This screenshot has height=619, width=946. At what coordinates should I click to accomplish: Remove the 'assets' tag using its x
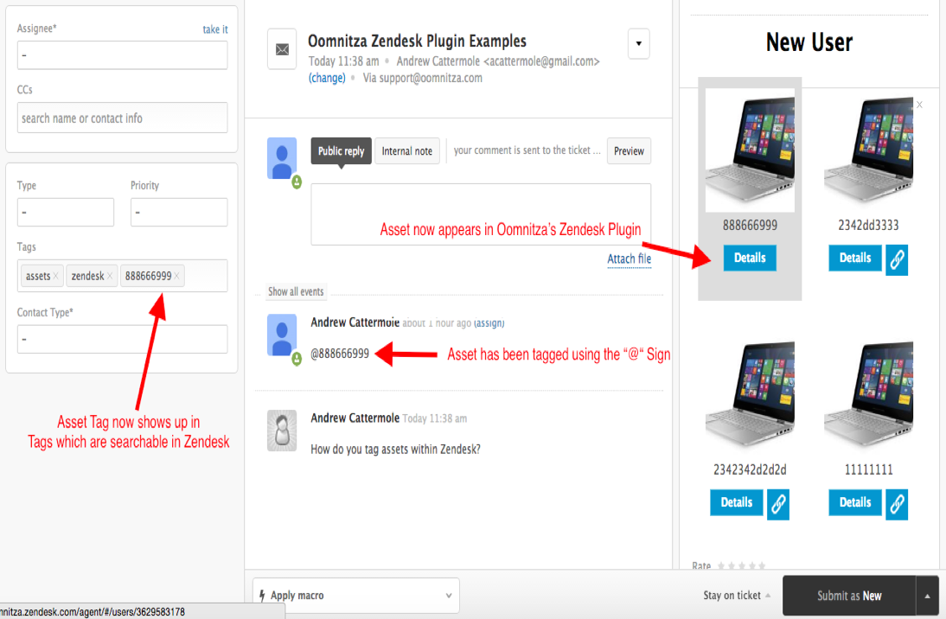[x=56, y=277]
